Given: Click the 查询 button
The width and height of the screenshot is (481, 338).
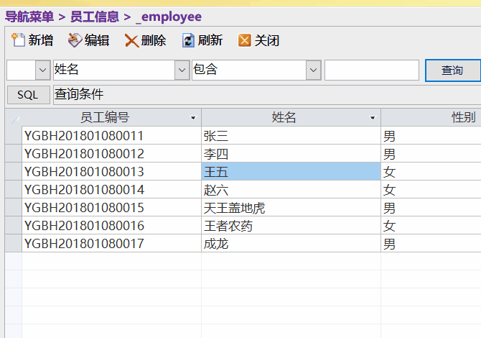Looking at the screenshot, I should click(x=453, y=70).
